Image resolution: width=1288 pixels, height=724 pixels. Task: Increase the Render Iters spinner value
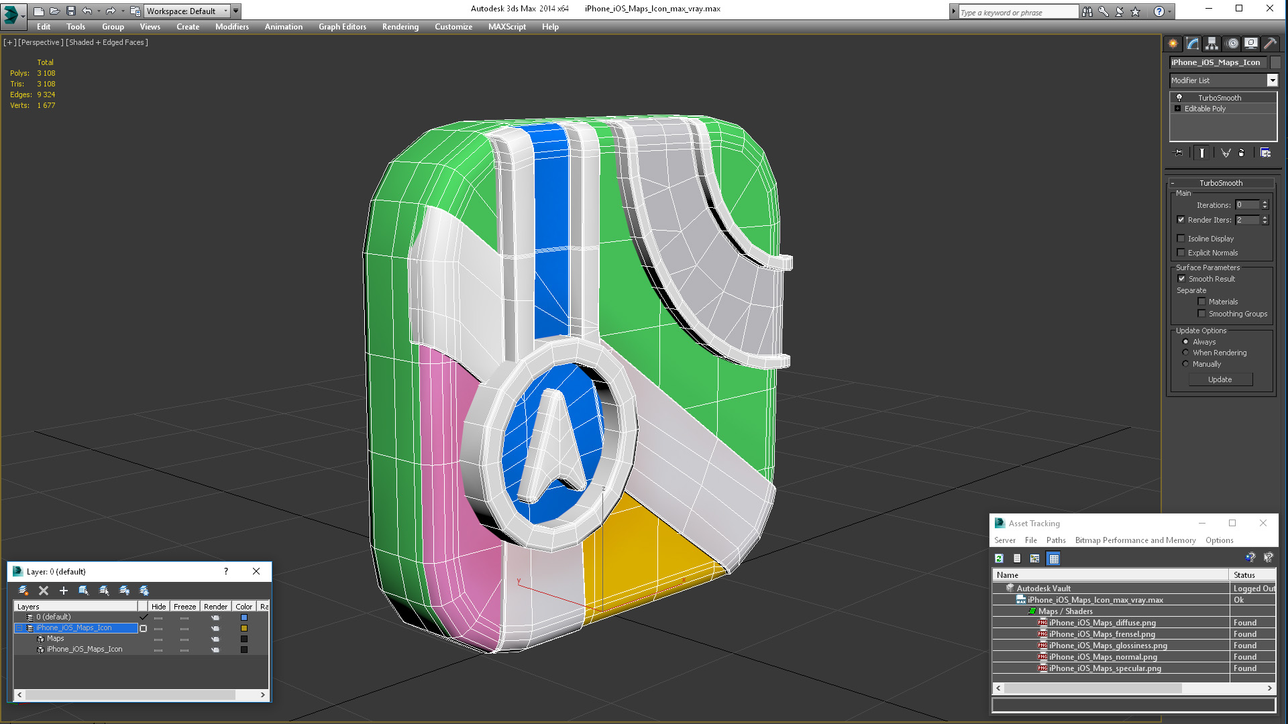click(x=1265, y=217)
